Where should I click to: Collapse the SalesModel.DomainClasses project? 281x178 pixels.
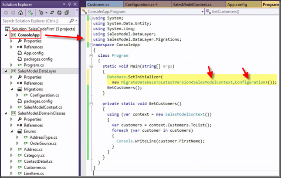[x=6, y=113]
